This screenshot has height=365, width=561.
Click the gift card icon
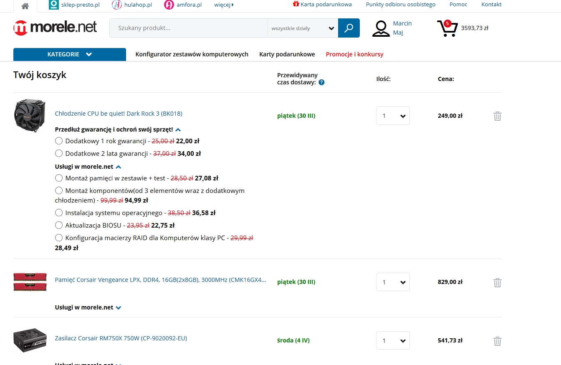point(296,4)
